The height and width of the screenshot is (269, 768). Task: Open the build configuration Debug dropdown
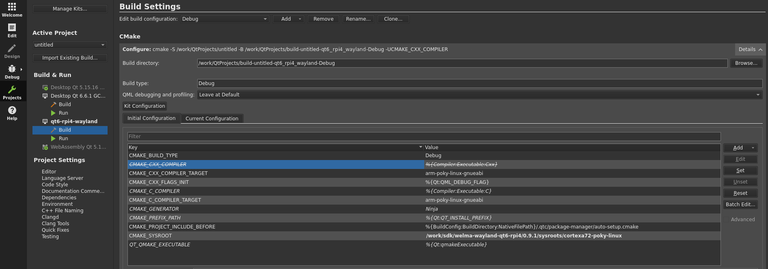[x=224, y=19]
